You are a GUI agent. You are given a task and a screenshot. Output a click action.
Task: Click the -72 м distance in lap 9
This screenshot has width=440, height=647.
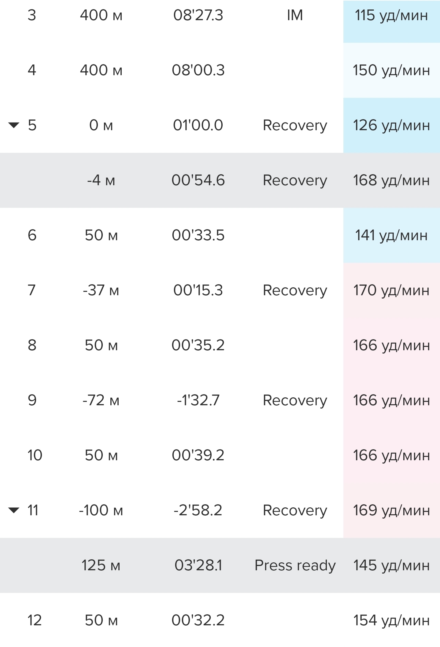click(x=101, y=400)
